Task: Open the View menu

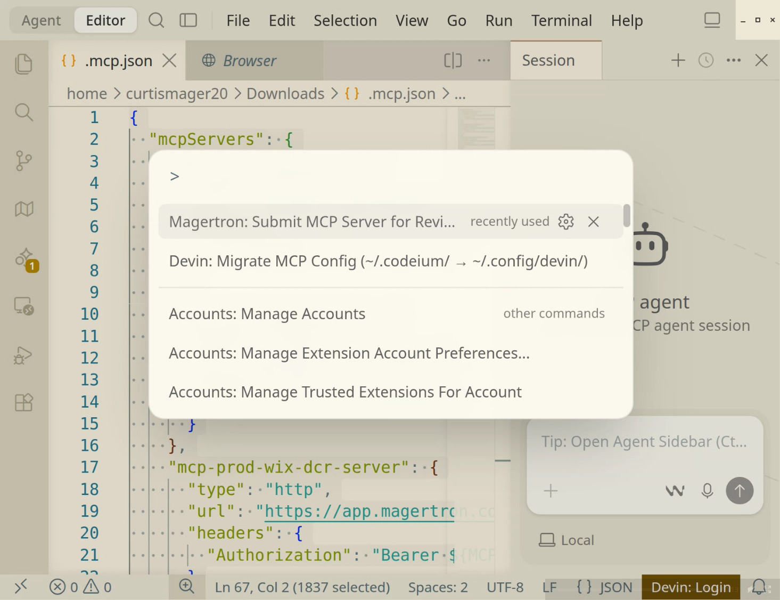Action: click(x=412, y=20)
